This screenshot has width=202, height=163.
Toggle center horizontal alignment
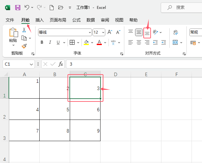point(139,42)
